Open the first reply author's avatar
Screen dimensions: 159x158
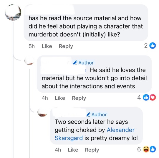pos(29,60)
